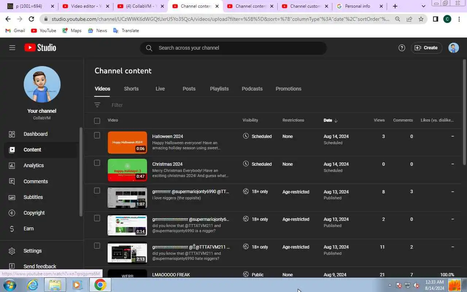The width and height of the screenshot is (467, 292).
Task: Open the Help question mark icon
Action: [402, 48]
